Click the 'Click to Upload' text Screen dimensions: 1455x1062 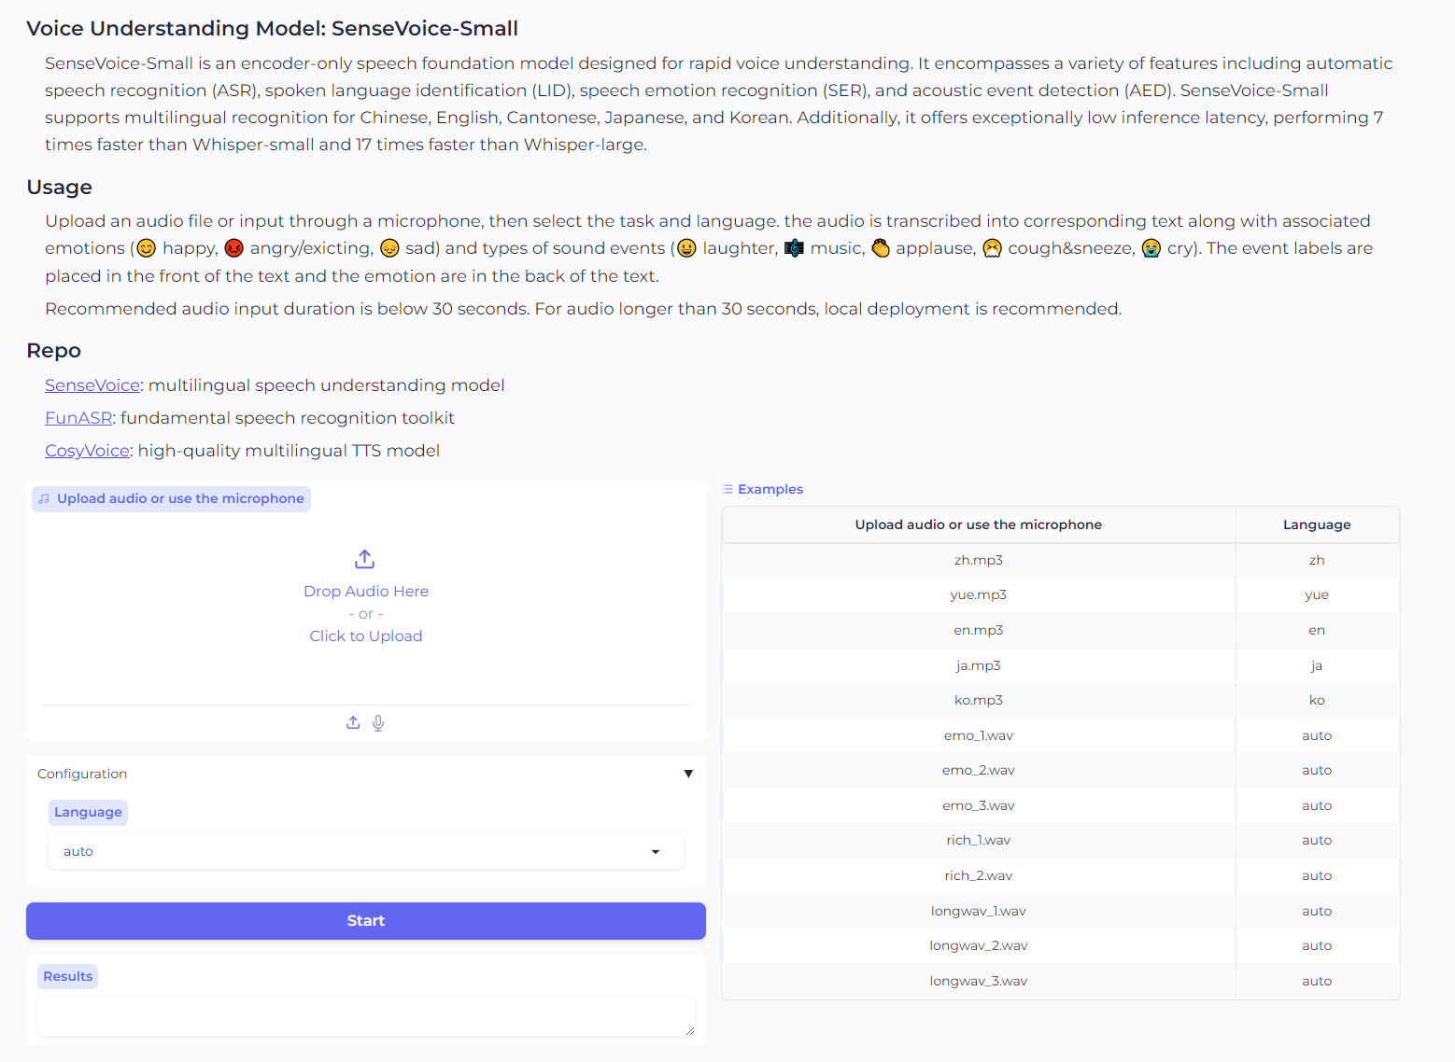[x=366, y=636]
